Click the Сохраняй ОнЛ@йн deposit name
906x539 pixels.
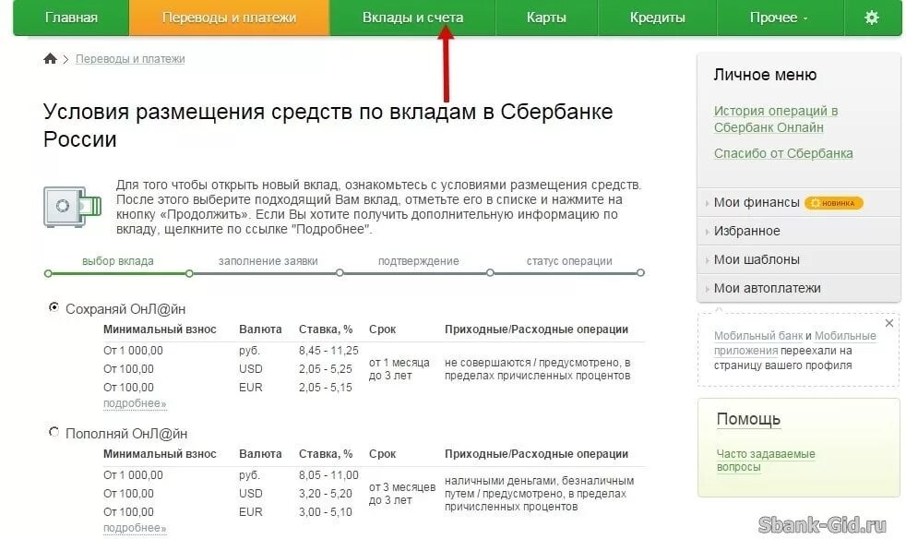(x=125, y=309)
